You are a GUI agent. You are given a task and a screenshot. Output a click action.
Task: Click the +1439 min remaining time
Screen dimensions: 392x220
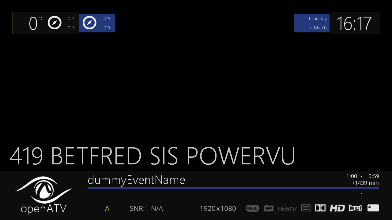pyautogui.click(x=365, y=183)
